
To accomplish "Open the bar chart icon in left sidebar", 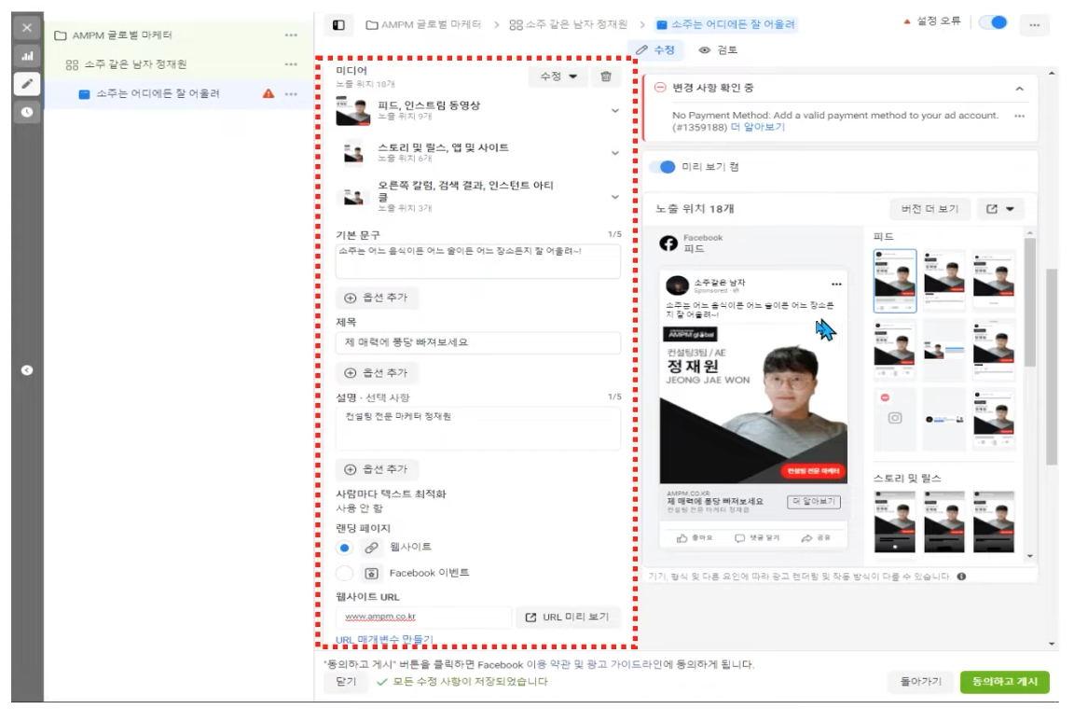I will (27, 56).
